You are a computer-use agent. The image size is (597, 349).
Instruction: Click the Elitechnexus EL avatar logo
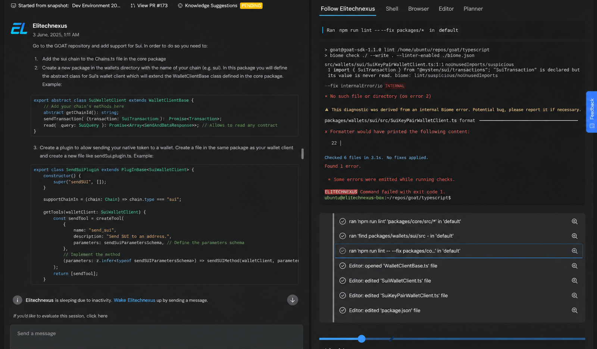click(19, 28)
